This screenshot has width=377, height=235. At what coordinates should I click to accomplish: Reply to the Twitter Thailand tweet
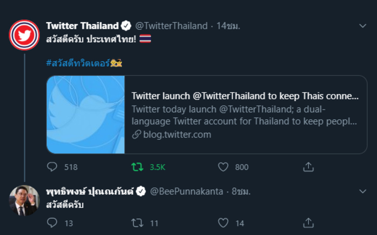click(x=52, y=167)
